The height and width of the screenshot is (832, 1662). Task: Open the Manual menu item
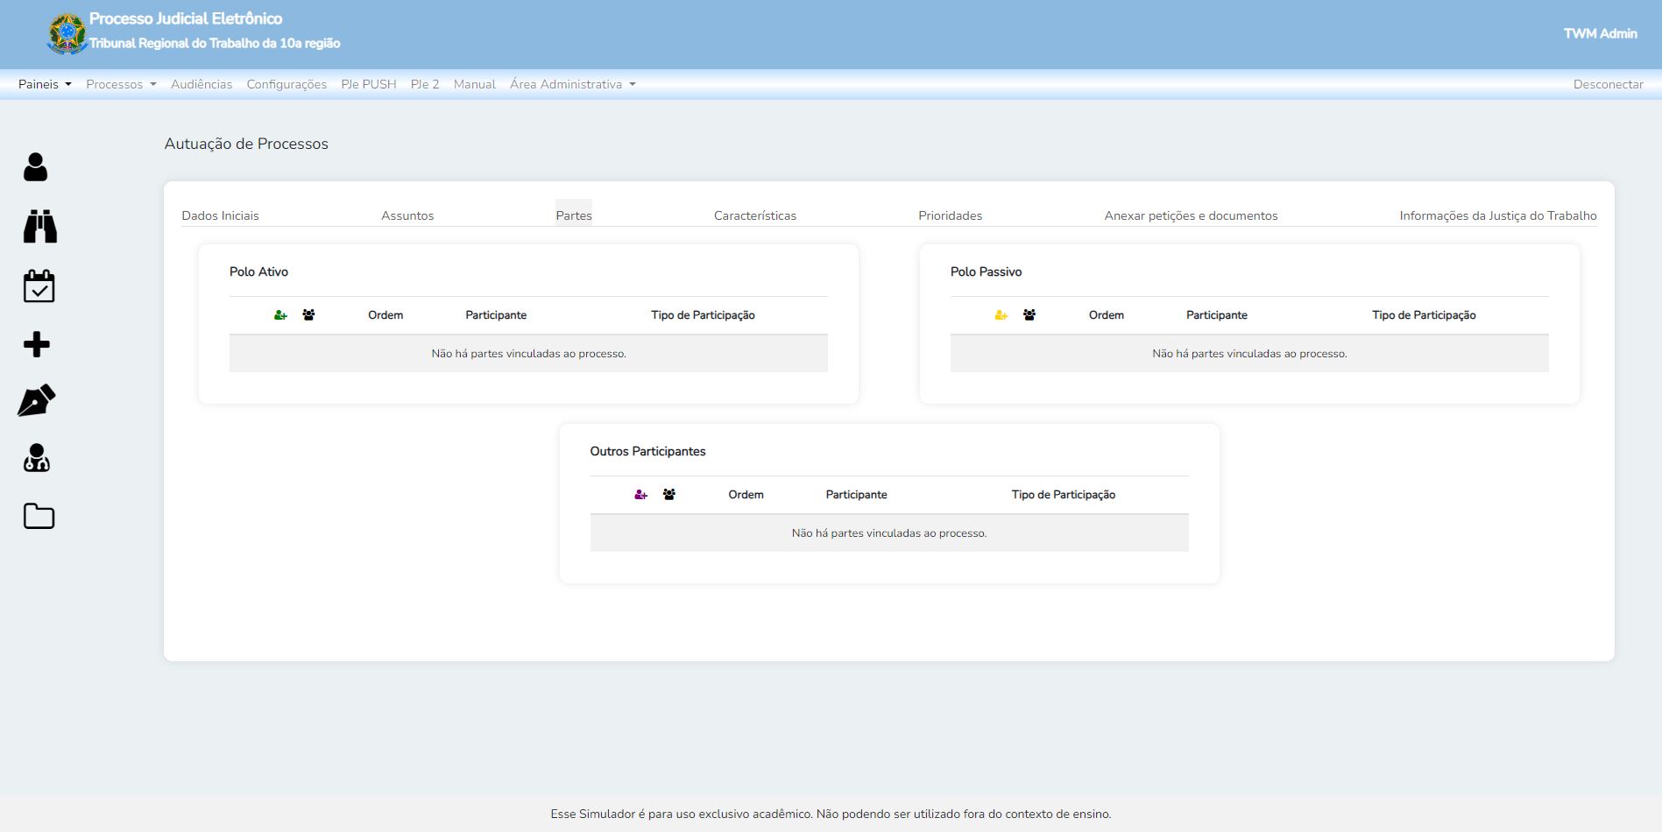click(475, 84)
